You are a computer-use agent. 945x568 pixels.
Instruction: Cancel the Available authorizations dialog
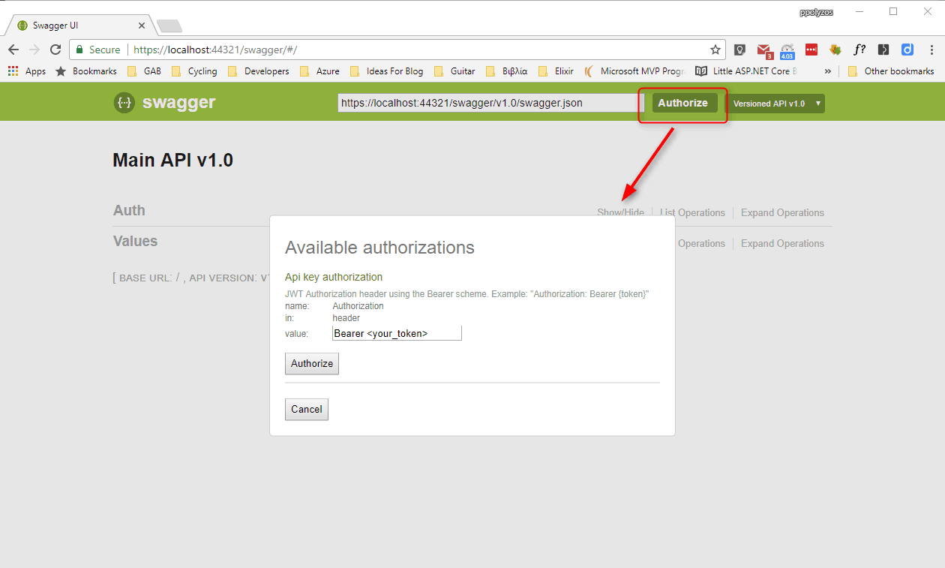click(x=306, y=409)
